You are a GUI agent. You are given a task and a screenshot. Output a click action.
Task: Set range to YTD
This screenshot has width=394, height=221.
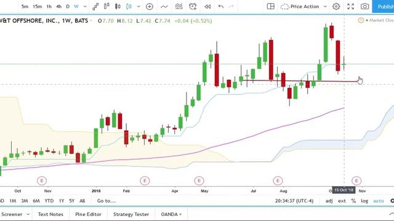point(49,201)
